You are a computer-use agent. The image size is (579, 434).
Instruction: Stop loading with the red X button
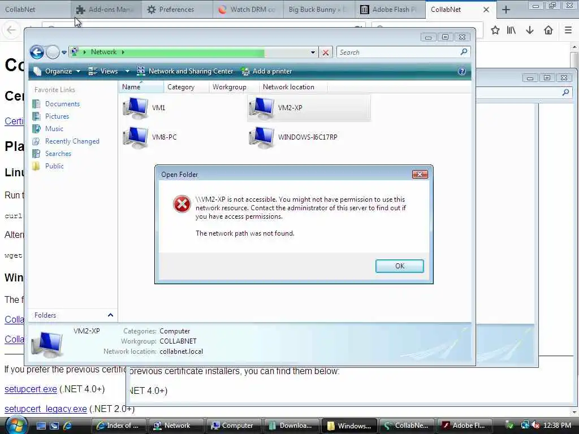click(325, 53)
